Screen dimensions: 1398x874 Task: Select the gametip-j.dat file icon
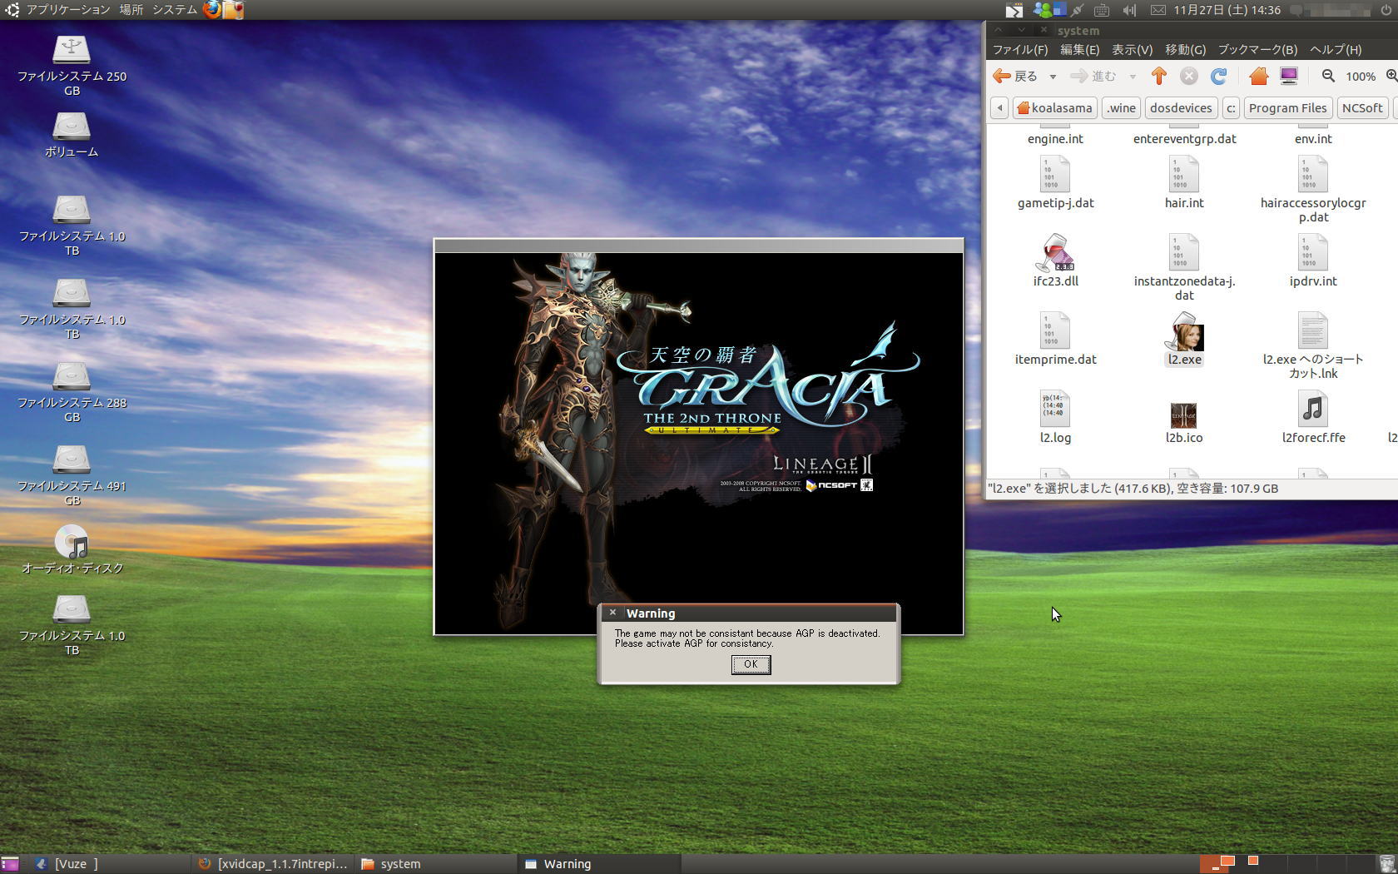(x=1055, y=175)
